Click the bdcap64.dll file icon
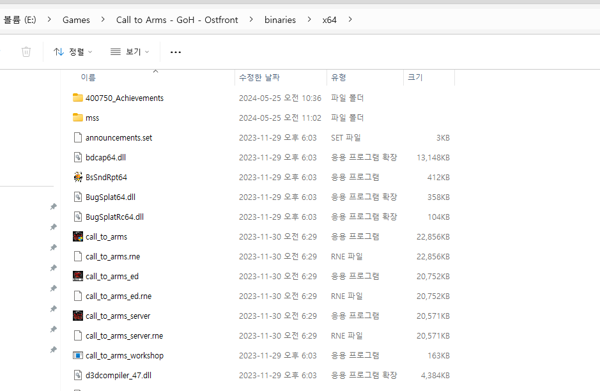This screenshot has width=600, height=391. tap(78, 157)
